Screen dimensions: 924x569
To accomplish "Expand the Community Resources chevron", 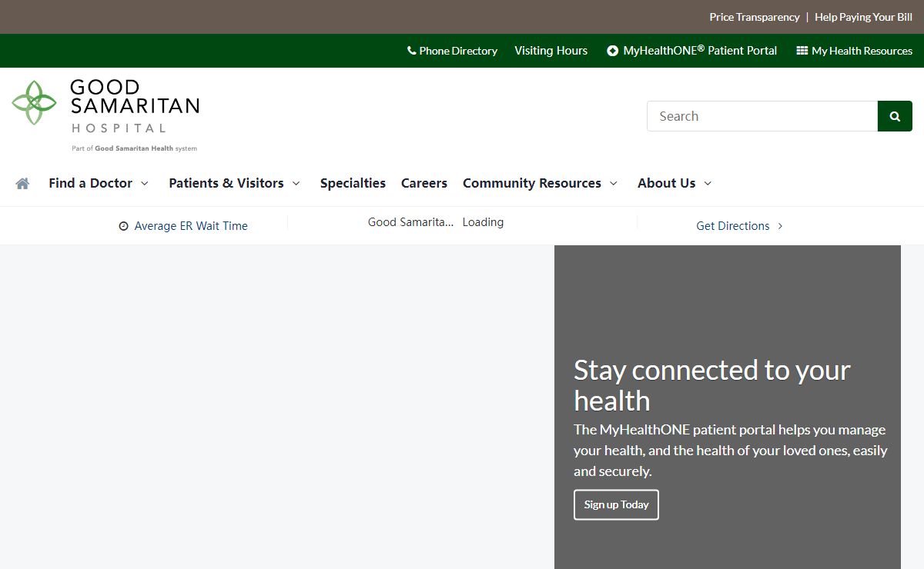I will pyautogui.click(x=614, y=183).
